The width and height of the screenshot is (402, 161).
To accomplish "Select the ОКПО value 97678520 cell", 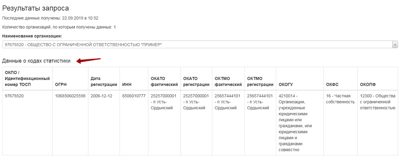I will pos(27,122).
